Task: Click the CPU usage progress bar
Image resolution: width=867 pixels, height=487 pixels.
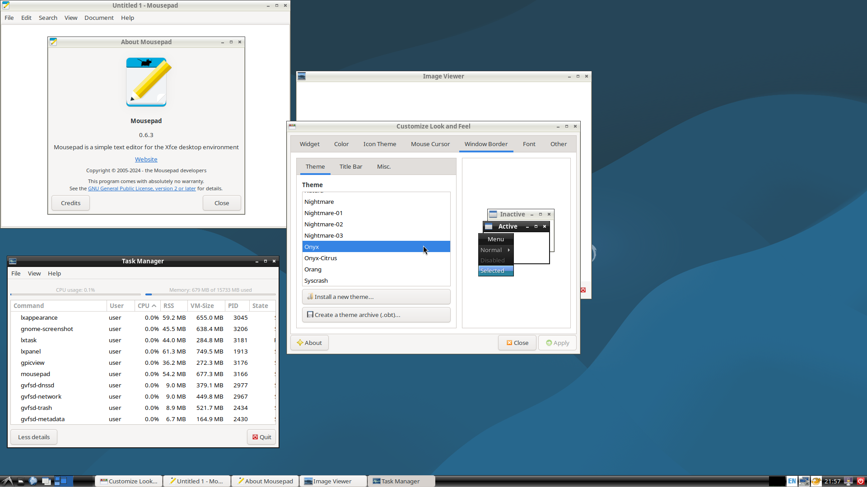Action: tap(75, 294)
